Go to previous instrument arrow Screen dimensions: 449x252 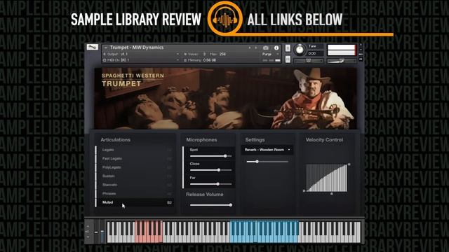tap(250, 48)
